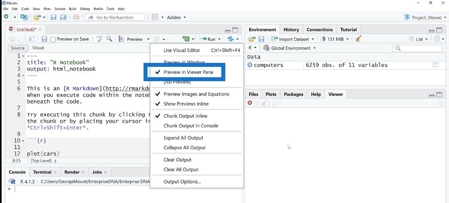Select Collapse All Output
Screen dimensions: 449x203
click(x=184, y=148)
